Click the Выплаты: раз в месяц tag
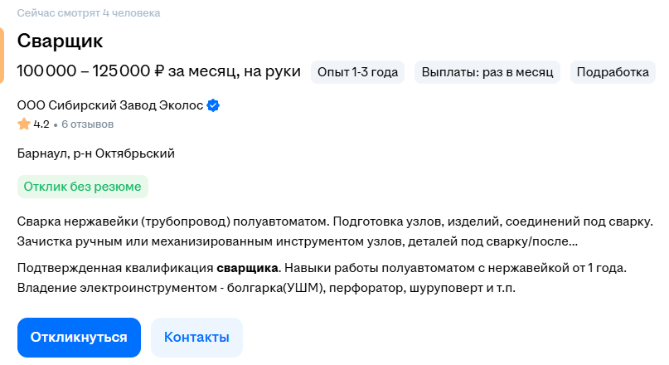 pyautogui.click(x=487, y=72)
